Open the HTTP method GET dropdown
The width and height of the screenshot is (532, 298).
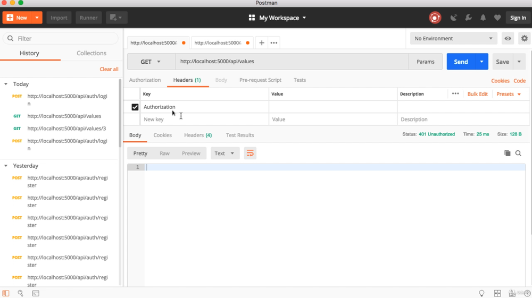151,62
